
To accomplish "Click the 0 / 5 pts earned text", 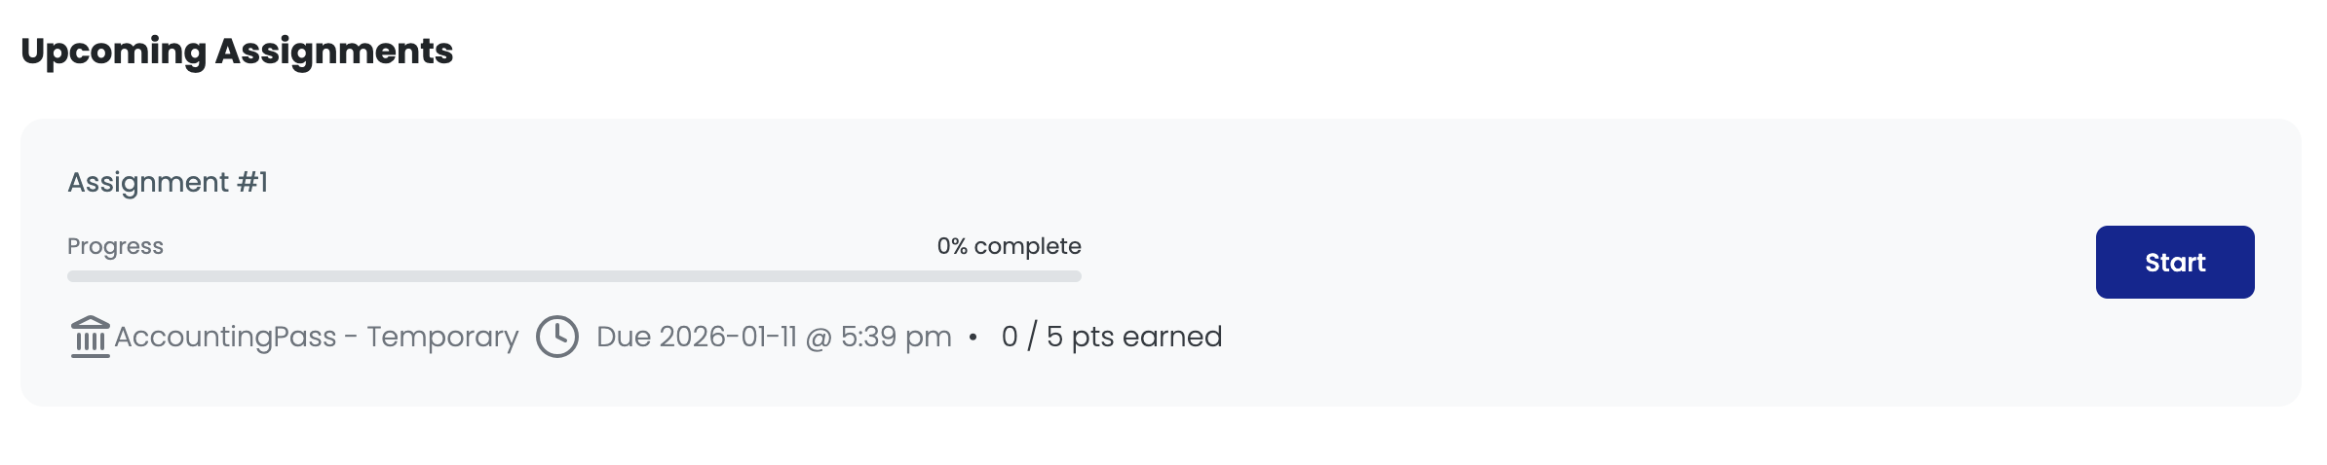I will [1111, 337].
